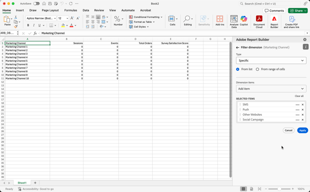The image size is (310, 192).
Task: Switch to the Data tab
Action: [86, 10]
